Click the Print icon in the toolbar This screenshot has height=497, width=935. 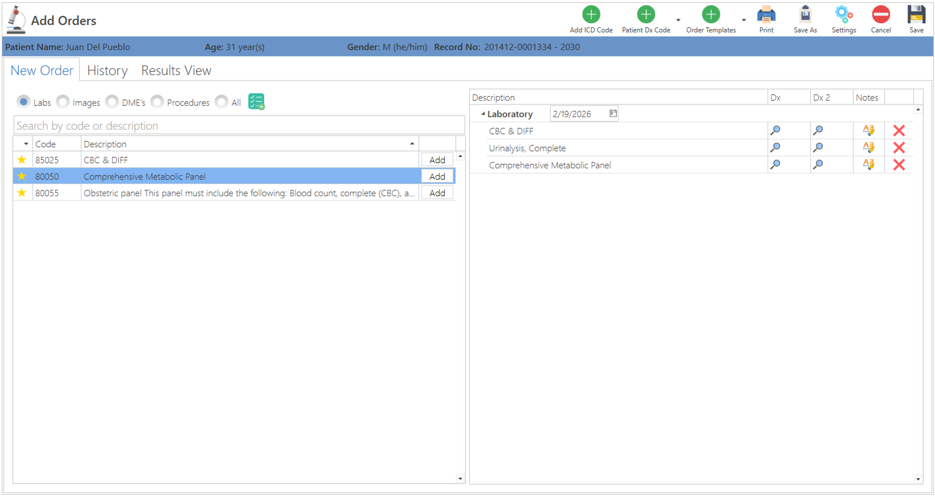coord(766,15)
